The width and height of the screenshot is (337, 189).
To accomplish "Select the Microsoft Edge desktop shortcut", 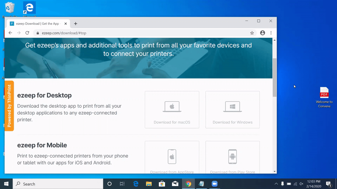I will point(29,9).
